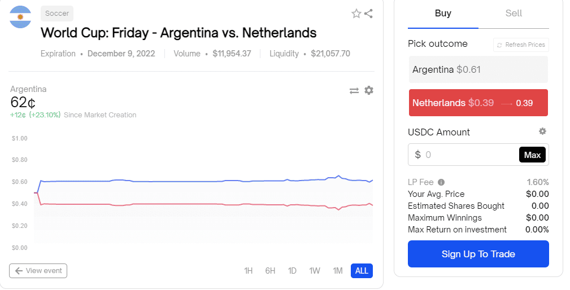570x290 pixels.
Task: Click the LP Fee info icon
Action: click(441, 182)
